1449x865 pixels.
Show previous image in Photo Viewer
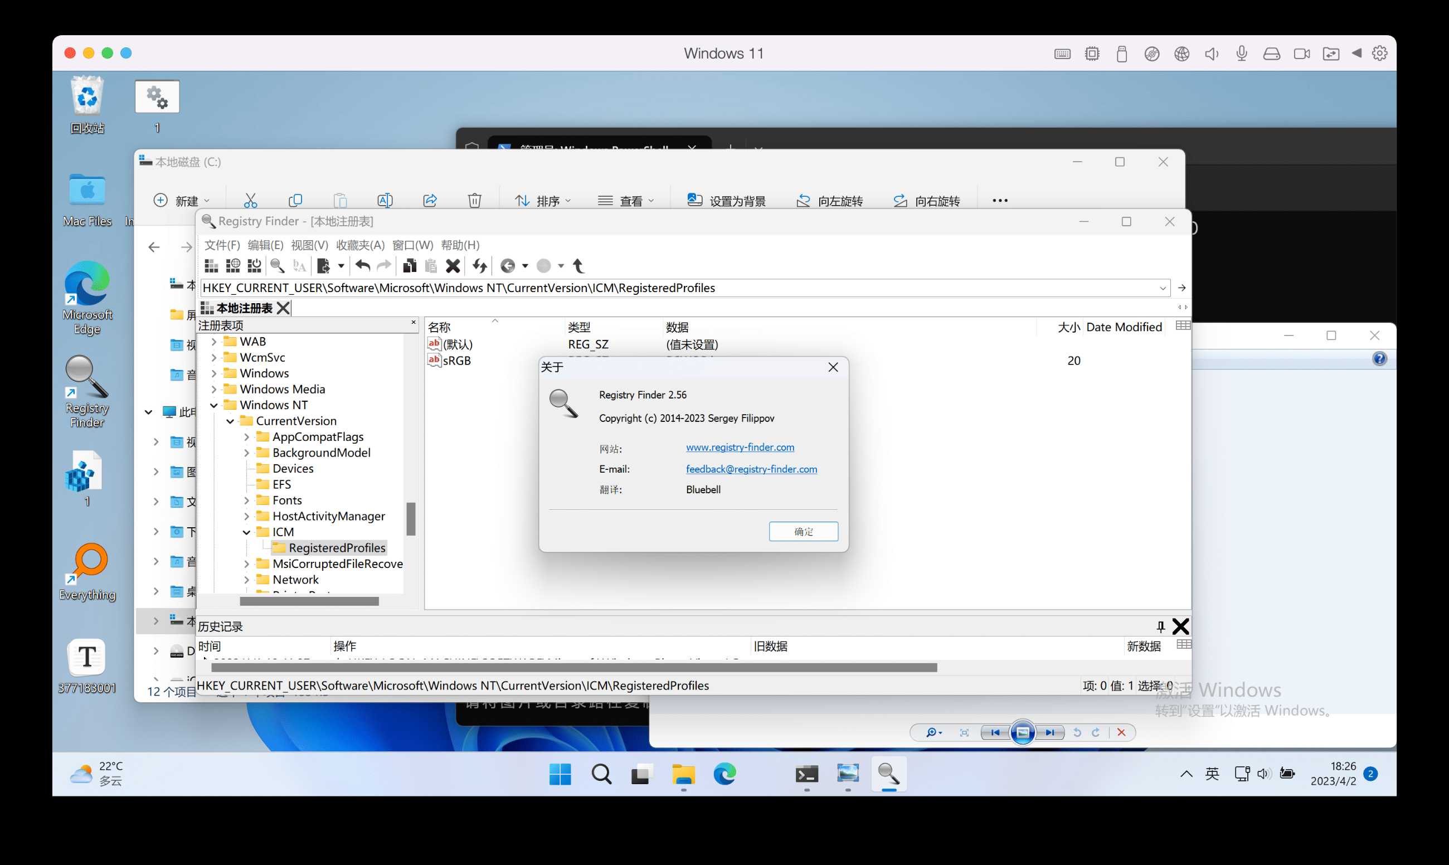pyautogui.click(x=995, y=733)
